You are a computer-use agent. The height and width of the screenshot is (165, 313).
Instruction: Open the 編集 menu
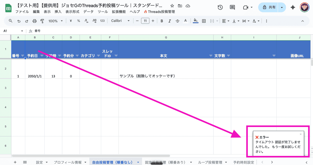(37, 11)
